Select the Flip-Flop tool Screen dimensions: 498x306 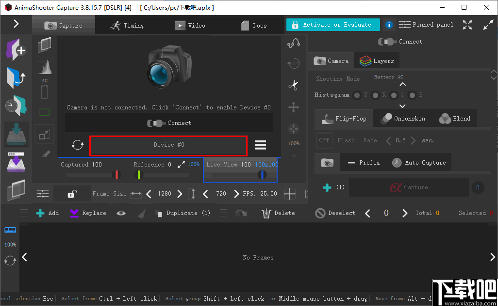[344, 118]
